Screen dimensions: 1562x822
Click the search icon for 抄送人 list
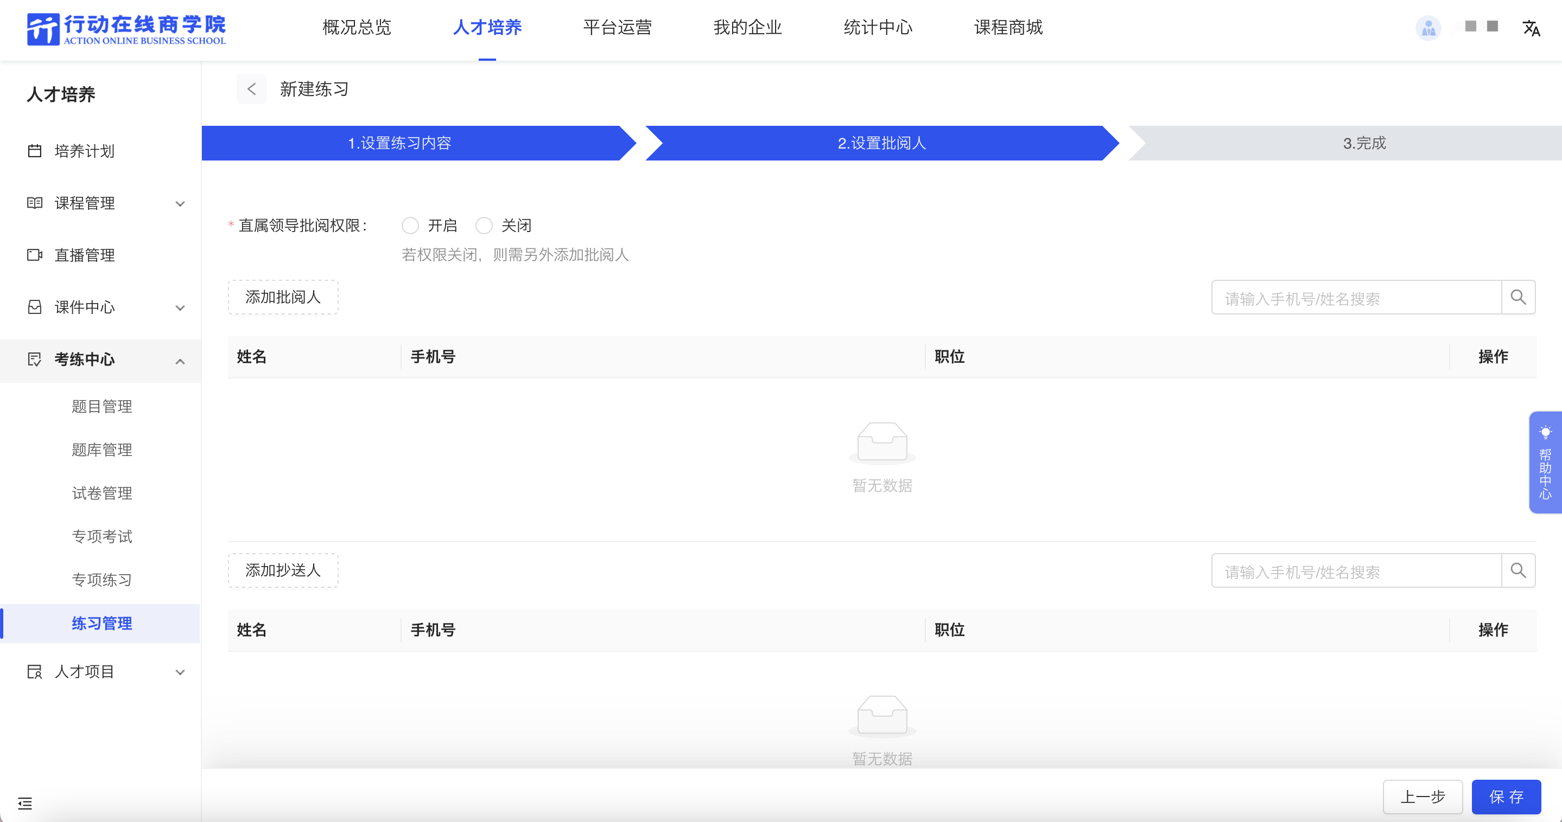[x=1519, y=570]
